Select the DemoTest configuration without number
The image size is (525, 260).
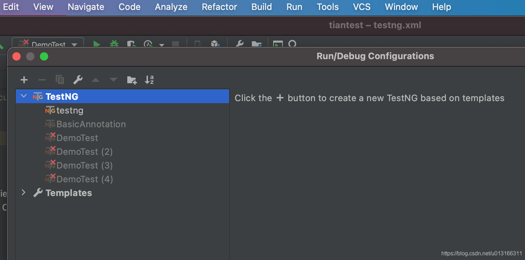[122, 138]
